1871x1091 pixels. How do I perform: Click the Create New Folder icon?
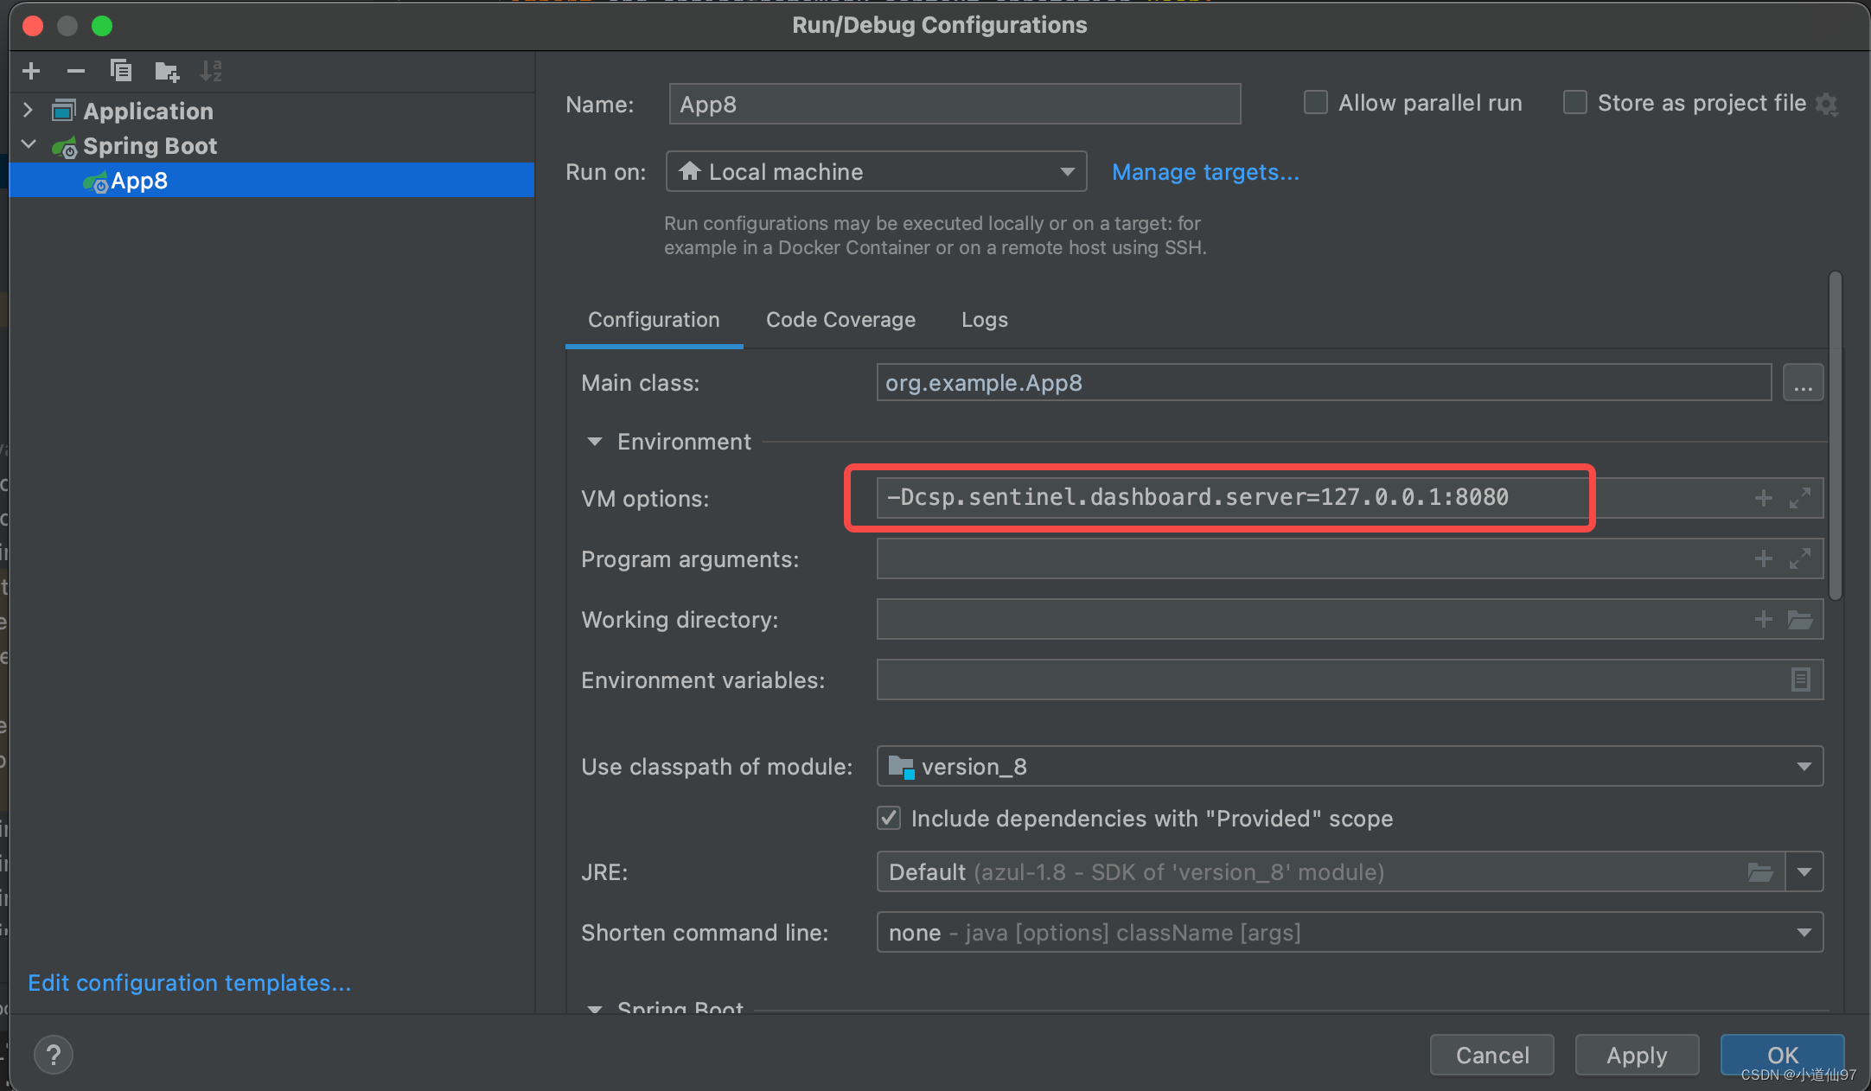166,71
